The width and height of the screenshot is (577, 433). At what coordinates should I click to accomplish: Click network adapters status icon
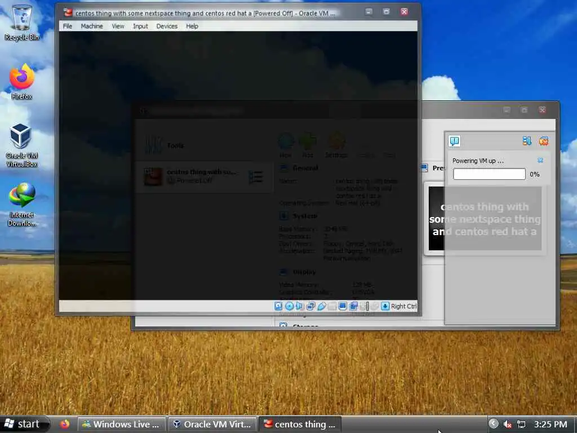point(310,306)
